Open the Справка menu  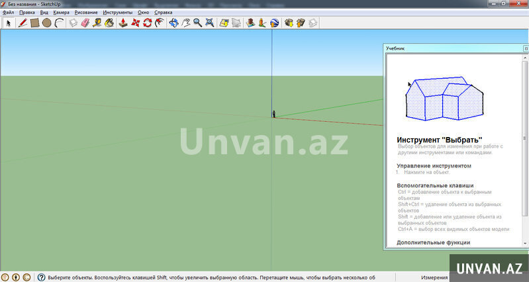point(164,13)
